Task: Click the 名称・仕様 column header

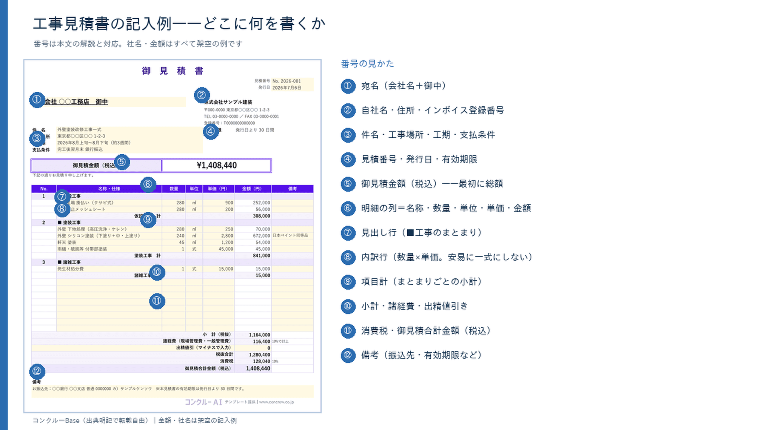Action: click(x=109, y=189)
